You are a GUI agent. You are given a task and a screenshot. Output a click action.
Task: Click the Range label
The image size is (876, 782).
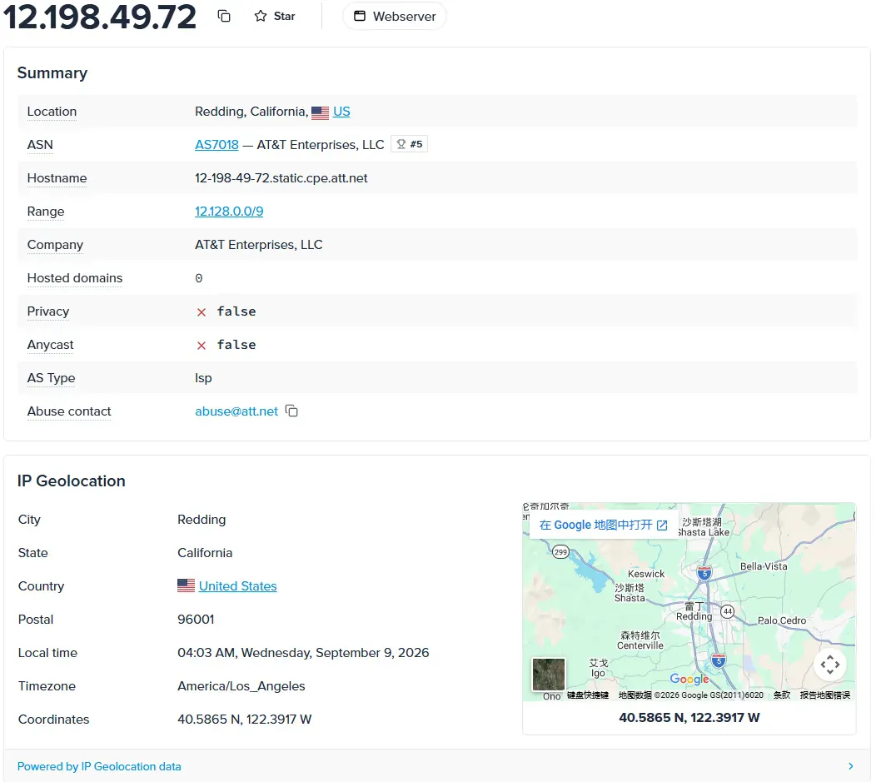click(x=46, y=212)
